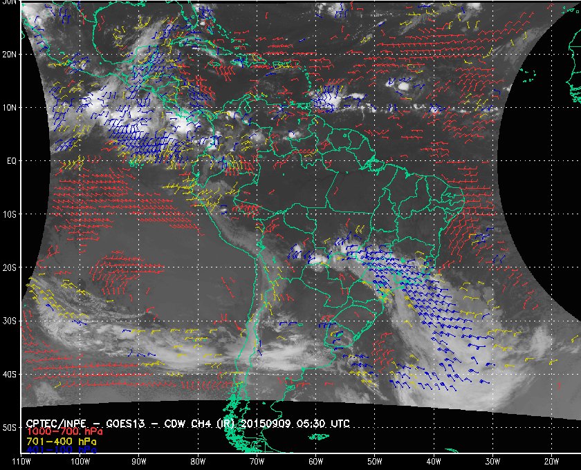Screen dimensions: 581x470
Task: Click the 40W longitude label
Action: [434, 462]
